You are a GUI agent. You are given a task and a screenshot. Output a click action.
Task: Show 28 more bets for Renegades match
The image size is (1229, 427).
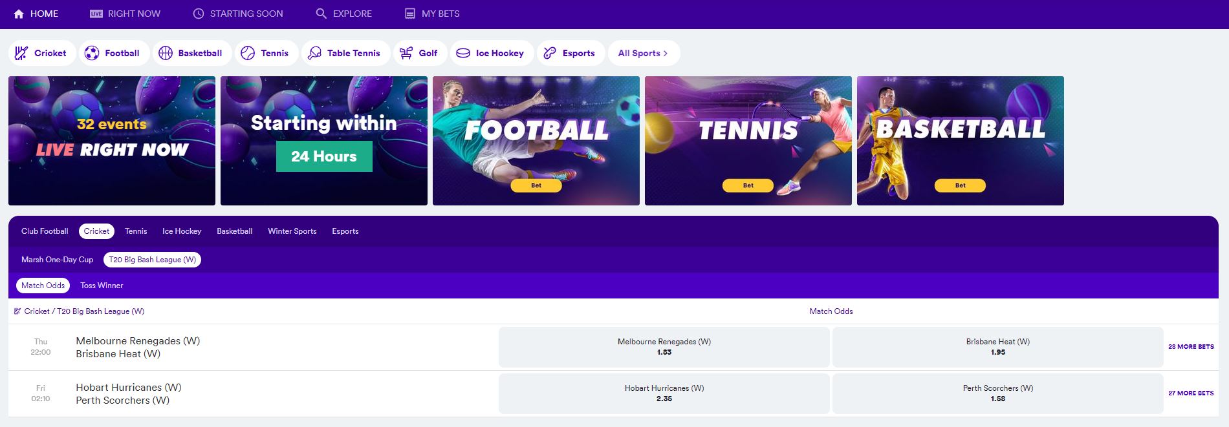[x=1191, y=347]
